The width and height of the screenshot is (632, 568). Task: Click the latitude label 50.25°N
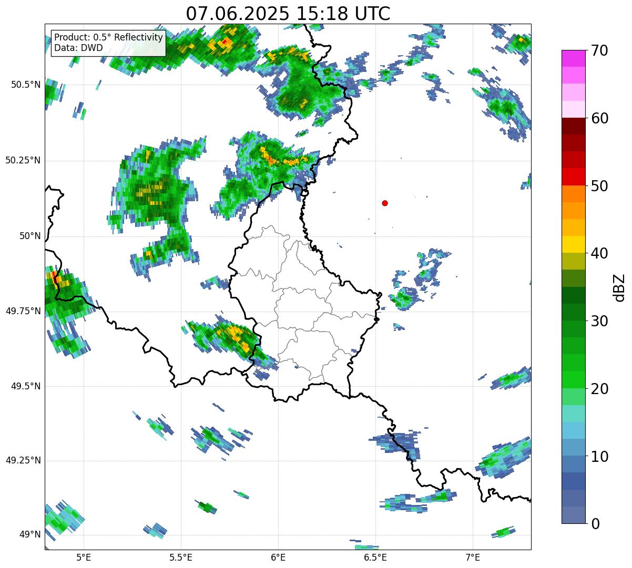23,160
